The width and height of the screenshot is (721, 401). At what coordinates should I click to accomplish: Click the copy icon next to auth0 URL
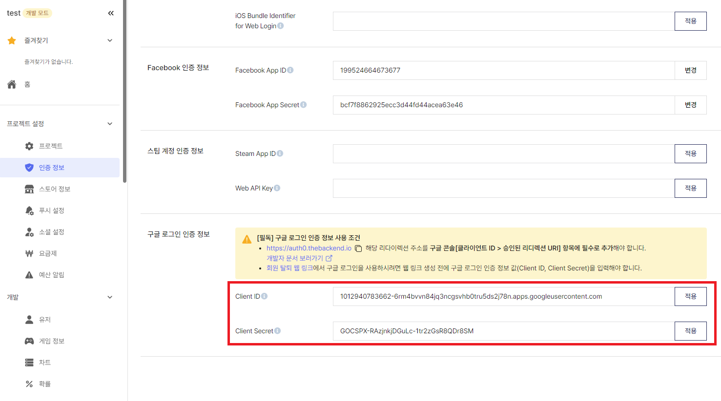pyautogui.click(x=358, y=248)
